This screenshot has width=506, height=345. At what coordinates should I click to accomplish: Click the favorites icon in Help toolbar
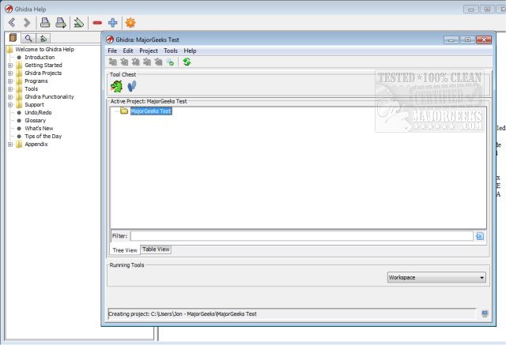[x=78, y=23]
